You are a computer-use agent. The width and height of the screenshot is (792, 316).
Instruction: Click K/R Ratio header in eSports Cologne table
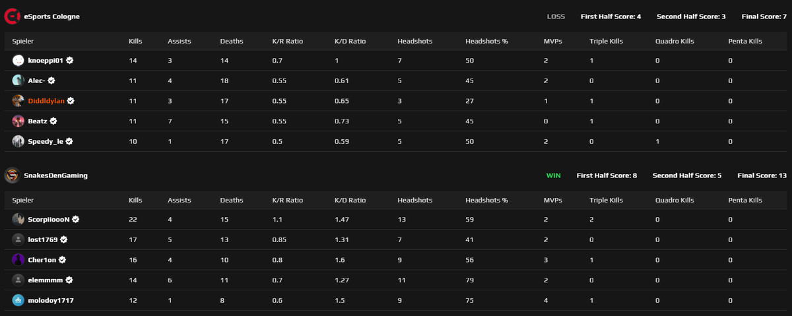[x=288, y=41]
